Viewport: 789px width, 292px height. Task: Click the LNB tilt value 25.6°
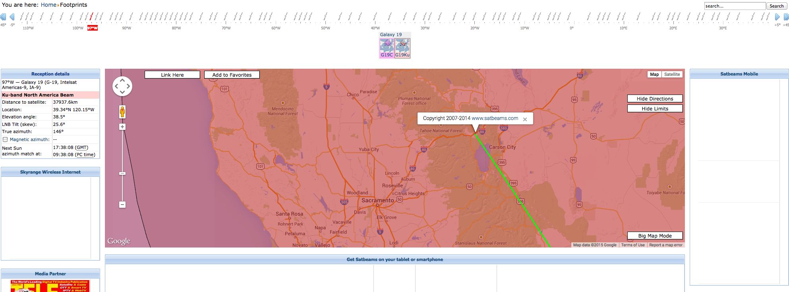point(59,124)
